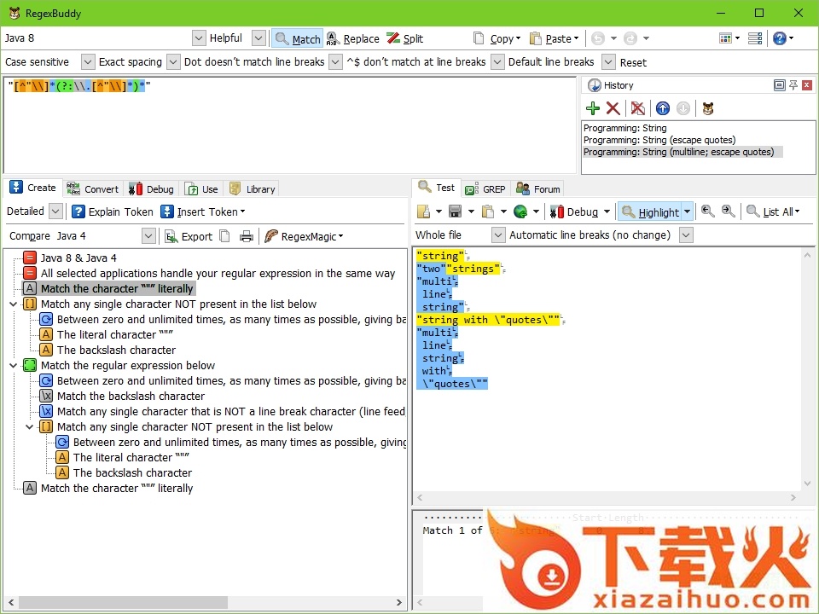Select 'Match the backslash character' tree item
This screenshot has height=614, width=819.
click(x=131, y=397)
